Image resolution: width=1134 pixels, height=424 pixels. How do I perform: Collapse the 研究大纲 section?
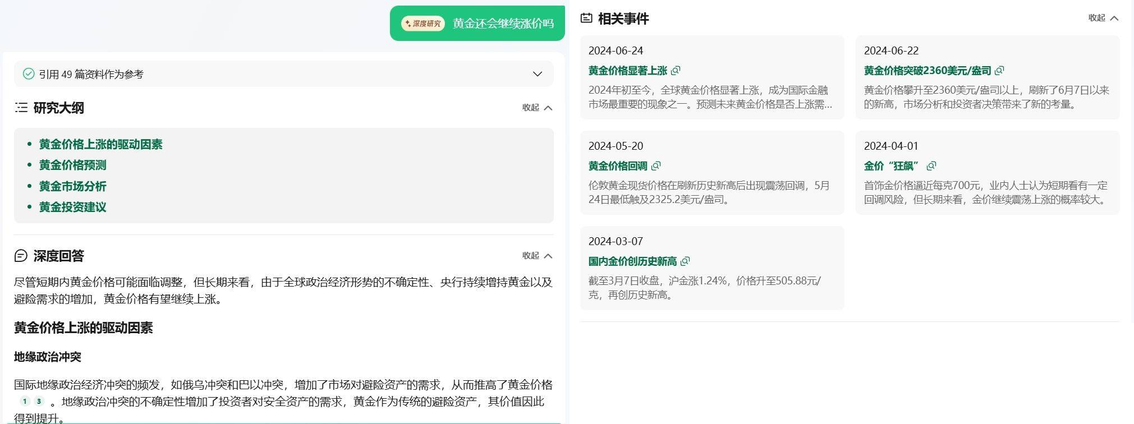click(x=538, y=108)
